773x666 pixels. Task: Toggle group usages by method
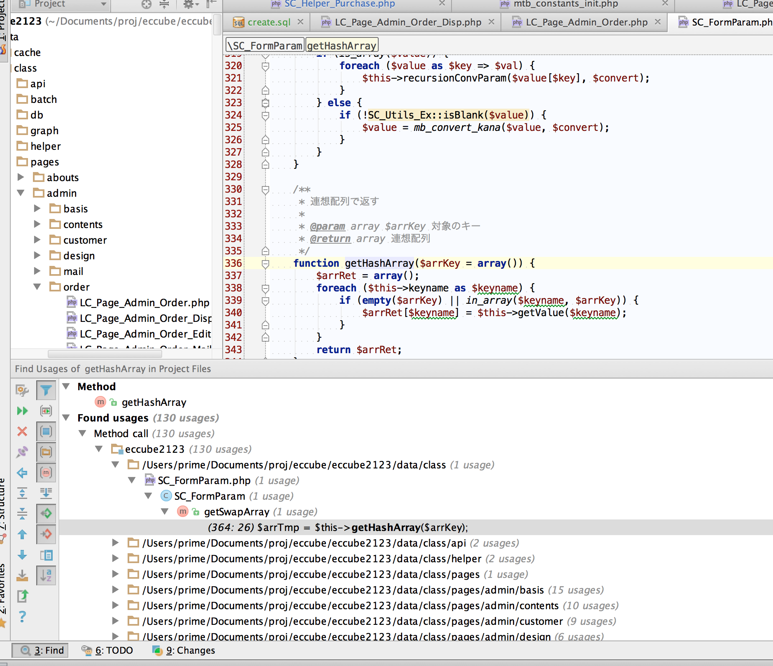[46, 473]
